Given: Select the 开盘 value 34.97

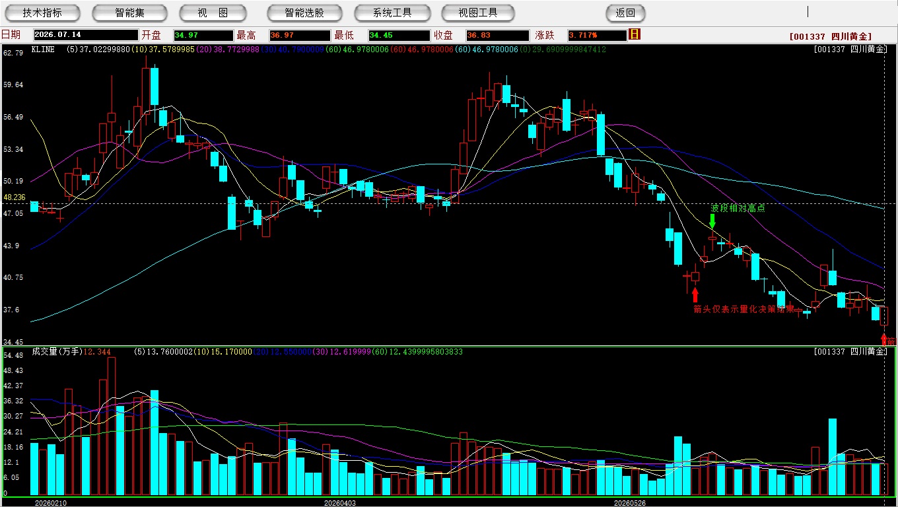Looking at the screenshot, I should coord(203,35).
